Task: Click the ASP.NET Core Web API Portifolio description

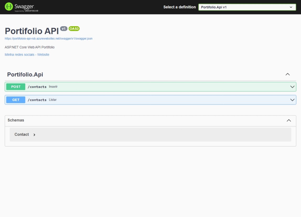Action: [x=30, y=47]
